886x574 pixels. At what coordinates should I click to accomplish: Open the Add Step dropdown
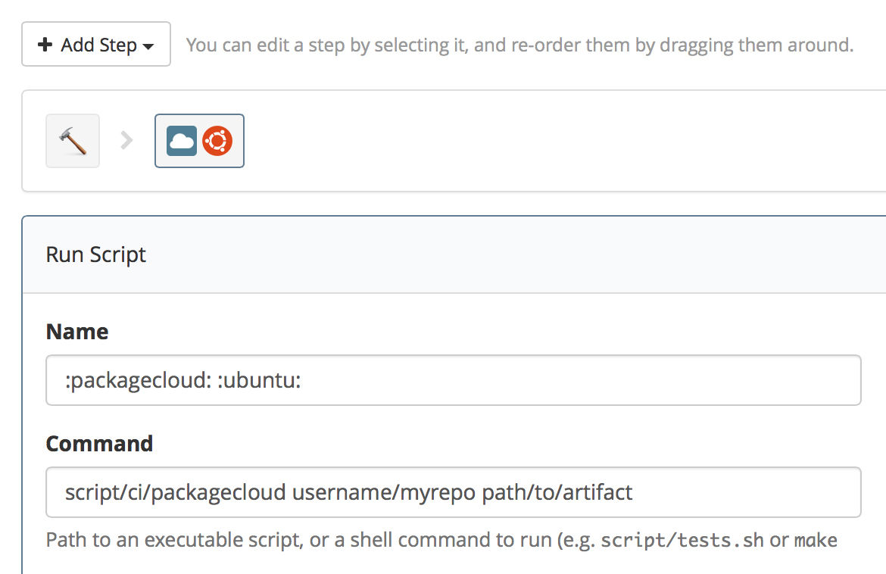[x=96, y=44]
